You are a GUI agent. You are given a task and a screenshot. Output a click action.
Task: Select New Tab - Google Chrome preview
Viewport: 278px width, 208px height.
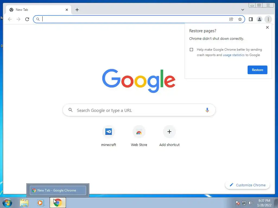pyautogui.click(x=58, y=190)
